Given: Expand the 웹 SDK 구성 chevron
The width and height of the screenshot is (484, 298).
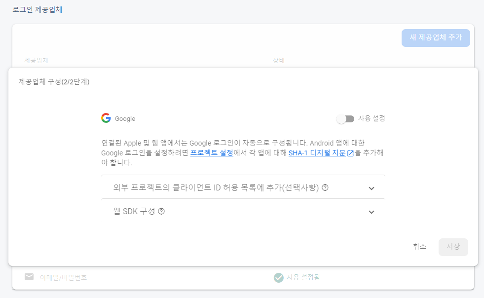Looking at the screenshot, I should click(372, 212).
